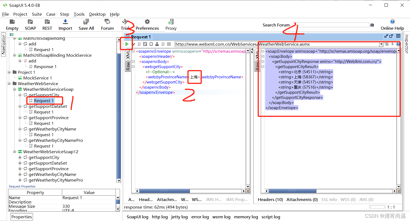
Task: Collapse the getSupportCityResponse element toggle
Action: (x=263, y=61)
